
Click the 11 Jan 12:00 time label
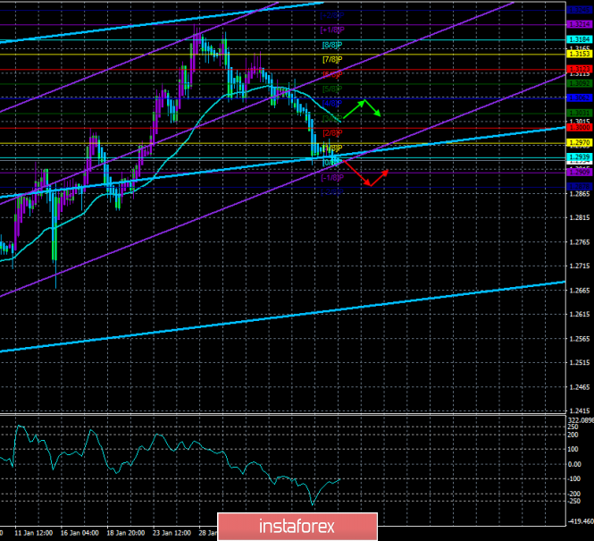point(34,533)
